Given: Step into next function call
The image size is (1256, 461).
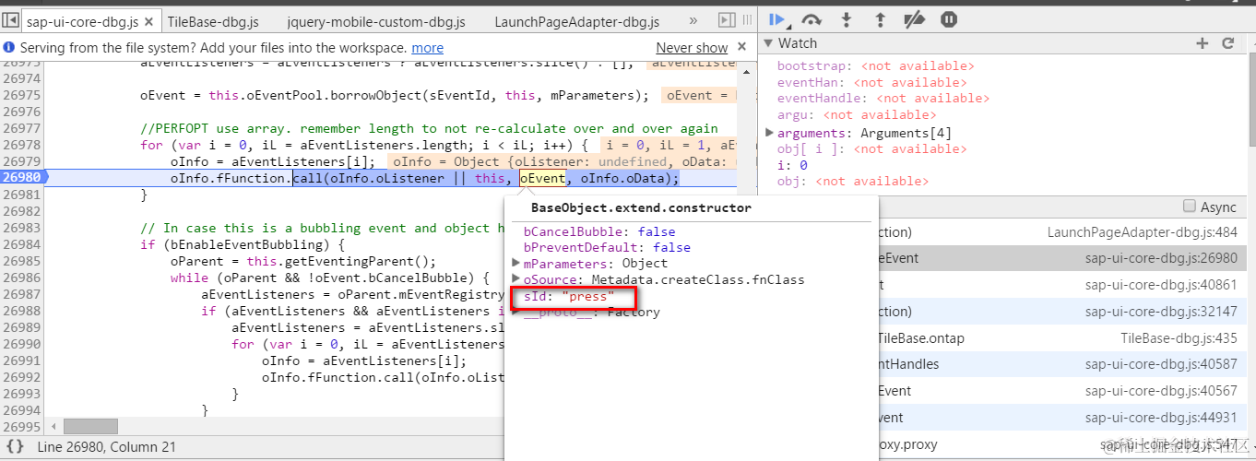Looking at the screenshot, I should (x=847, y=19).
